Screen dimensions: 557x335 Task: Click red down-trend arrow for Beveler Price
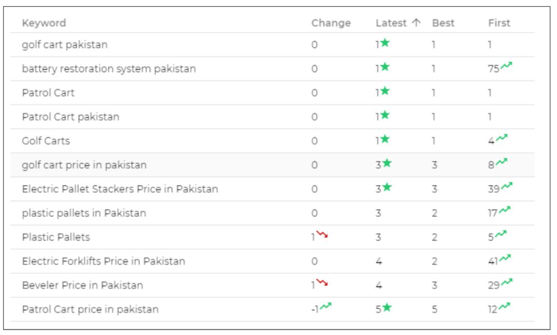tap(322, 283)
